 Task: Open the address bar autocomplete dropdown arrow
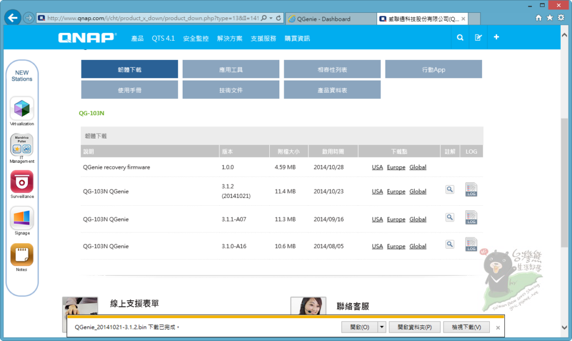pos(271,18)
